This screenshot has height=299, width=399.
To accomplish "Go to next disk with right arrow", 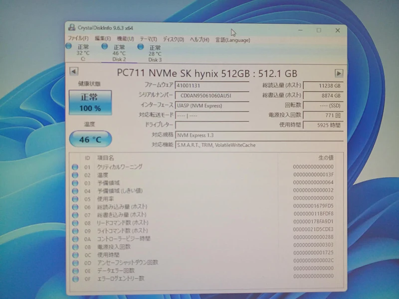I will coord(339,73).
